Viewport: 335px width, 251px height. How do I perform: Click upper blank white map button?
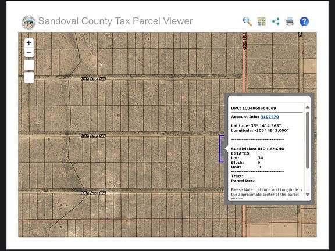point(29,65)
